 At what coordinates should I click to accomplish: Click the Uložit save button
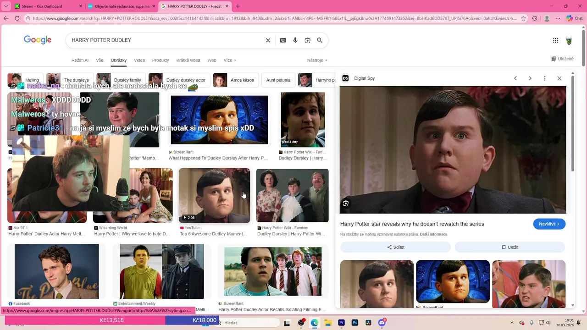click(x=510, y=247)
